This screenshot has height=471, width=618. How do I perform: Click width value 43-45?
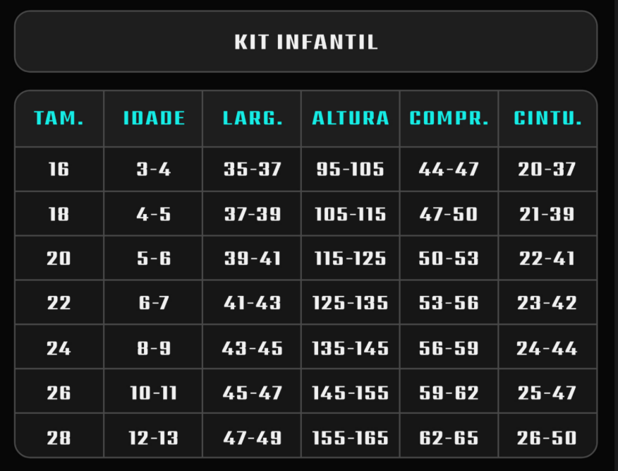252,347
